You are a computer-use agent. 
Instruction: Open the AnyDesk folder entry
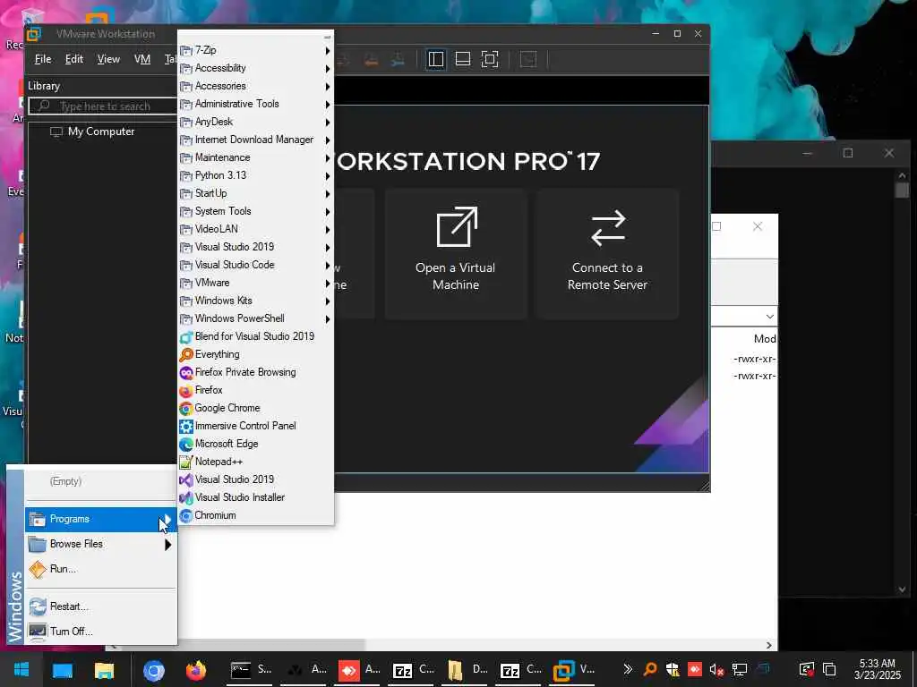click(255, 122)
